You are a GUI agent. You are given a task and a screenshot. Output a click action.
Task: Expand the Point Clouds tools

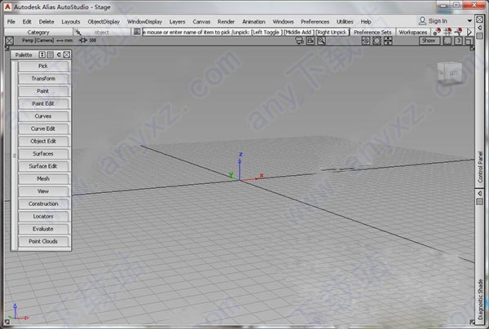(43, 241)
